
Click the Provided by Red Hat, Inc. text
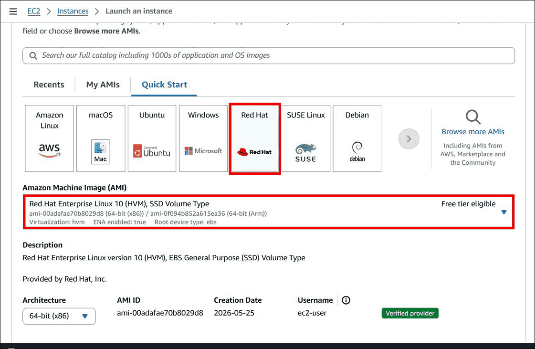tap(64, 279)
